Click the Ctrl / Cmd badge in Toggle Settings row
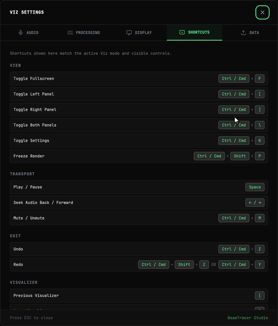The image size is (278, 326). coord(234,141)
